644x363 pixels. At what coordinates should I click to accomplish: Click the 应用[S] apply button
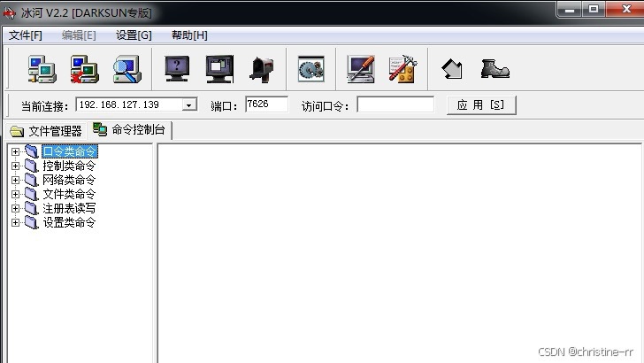tap(481, 105)
